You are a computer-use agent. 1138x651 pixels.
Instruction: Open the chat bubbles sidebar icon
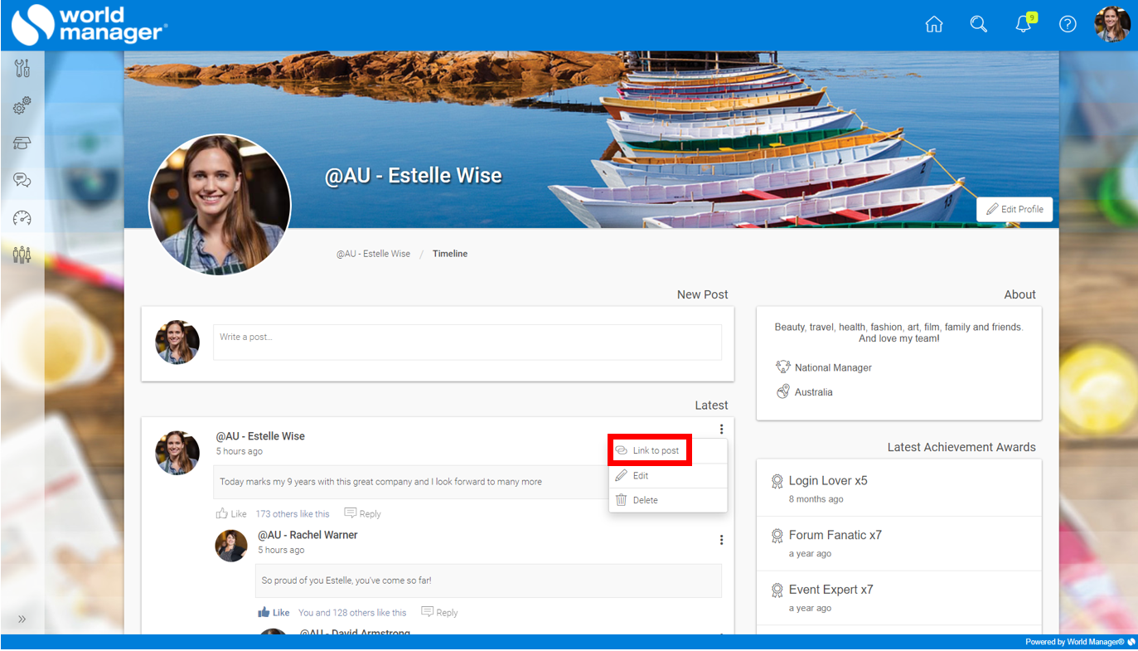click(x=22, y=180)
